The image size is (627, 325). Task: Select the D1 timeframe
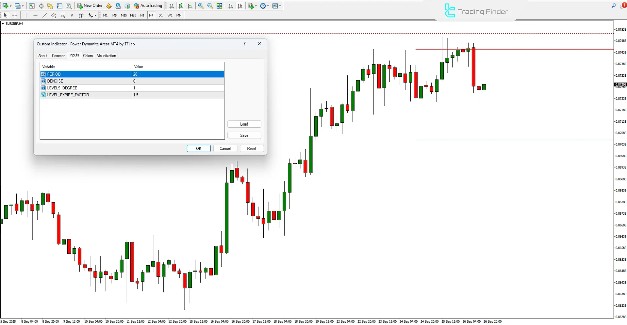160,15
